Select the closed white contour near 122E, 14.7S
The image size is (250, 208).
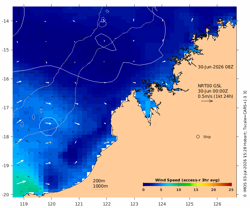(x=106, y=42)
